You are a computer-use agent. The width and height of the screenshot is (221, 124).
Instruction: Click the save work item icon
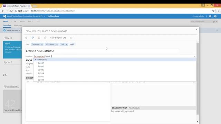tap(39, 38)
